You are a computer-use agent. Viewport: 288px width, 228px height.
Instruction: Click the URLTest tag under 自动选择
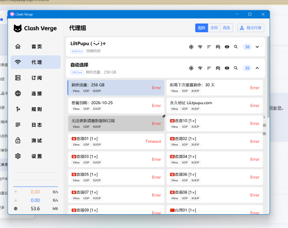tap(77, 73)
